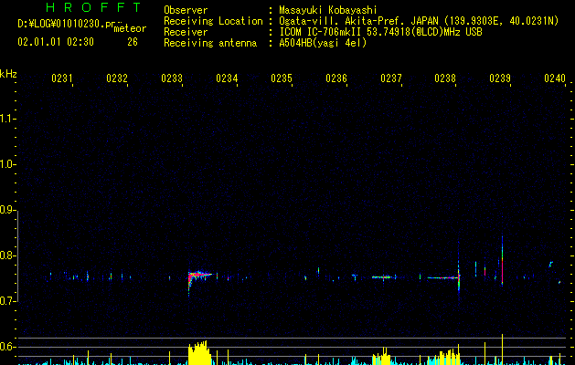Click the 'Receiving Location' field label
The width and height of the screenshot is (575, 365).
[213, 21]
